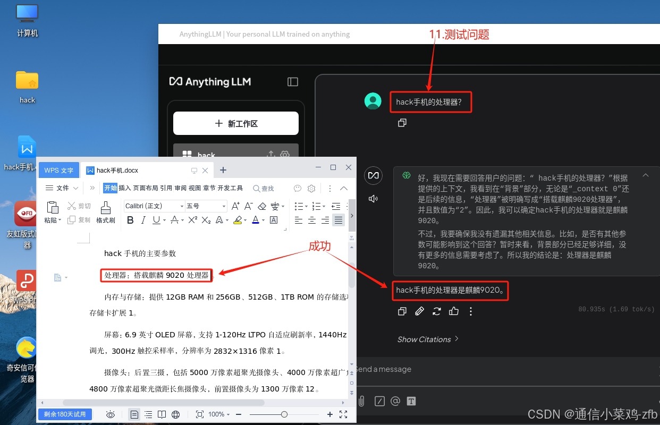Edit the AI response with pencil icon

point(419,311)
